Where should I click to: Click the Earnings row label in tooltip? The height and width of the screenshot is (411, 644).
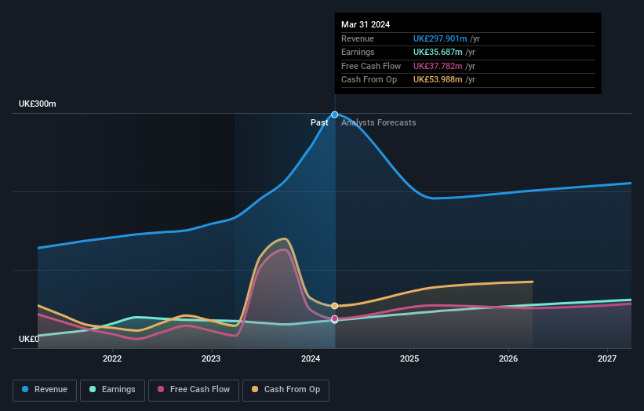[358, 52]
